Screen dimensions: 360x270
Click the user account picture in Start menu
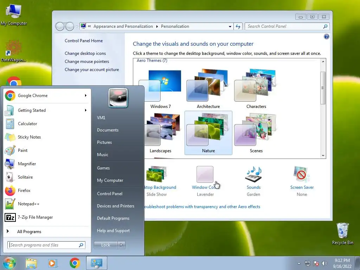coord(118,98)
